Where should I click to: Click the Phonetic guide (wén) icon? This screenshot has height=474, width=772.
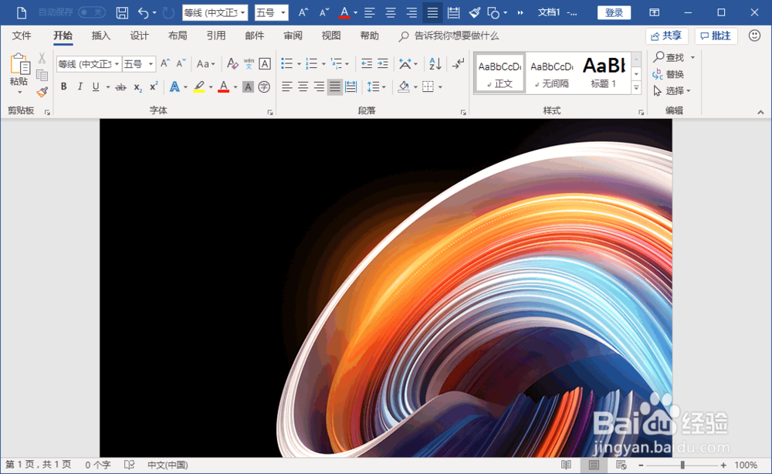click(249, 63)
